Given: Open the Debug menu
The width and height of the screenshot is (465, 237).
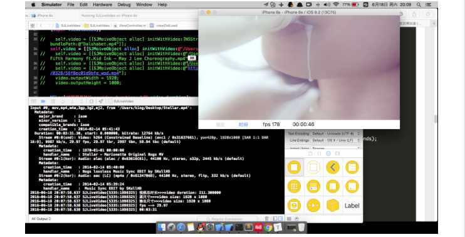Looking at the screenshot, I should [123, 5].
